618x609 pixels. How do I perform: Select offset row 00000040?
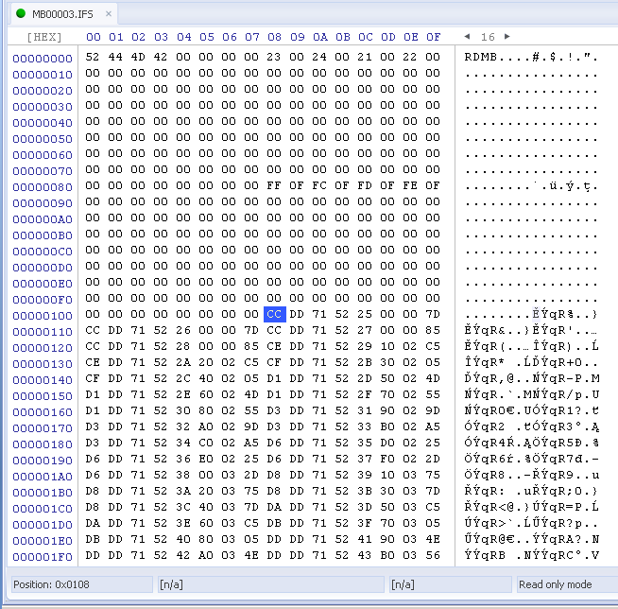click(x=43, y=123)
